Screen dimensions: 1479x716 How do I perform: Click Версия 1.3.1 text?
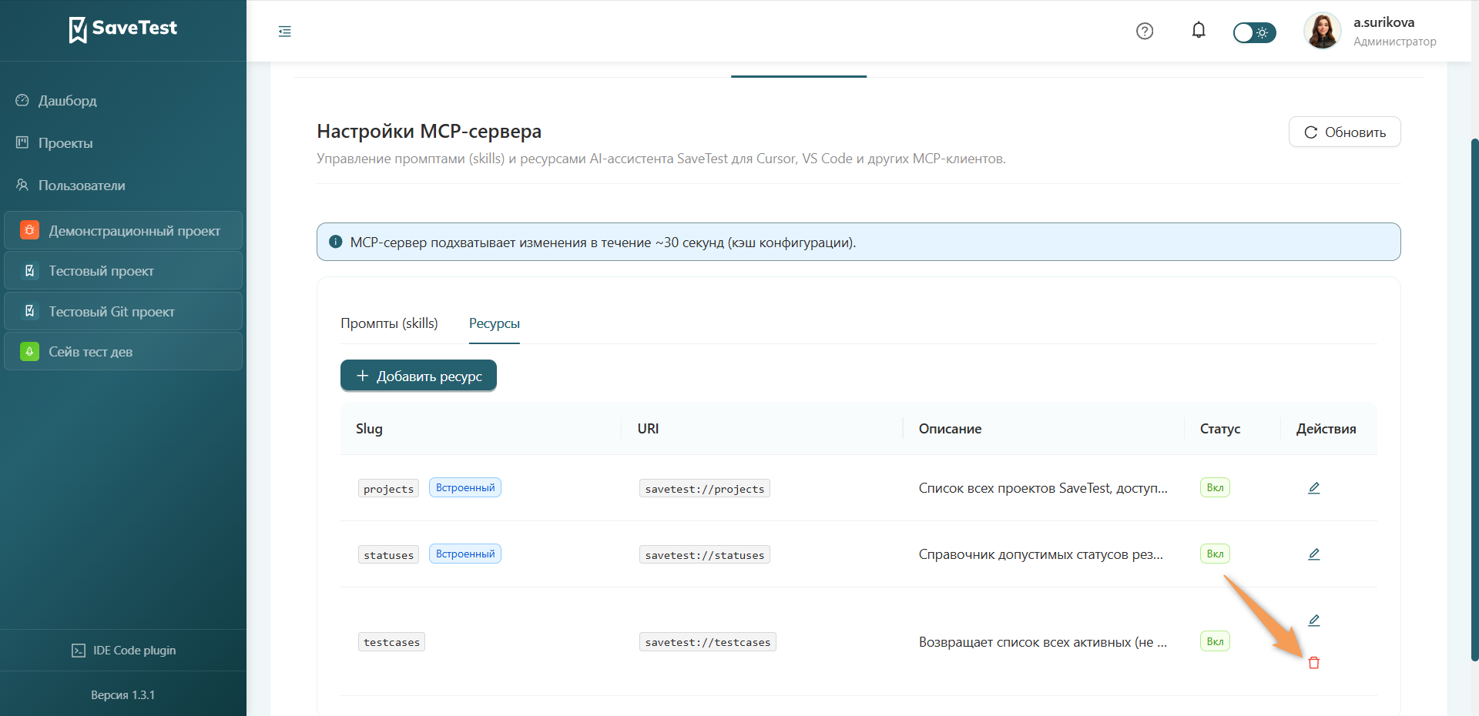(123, 695)
